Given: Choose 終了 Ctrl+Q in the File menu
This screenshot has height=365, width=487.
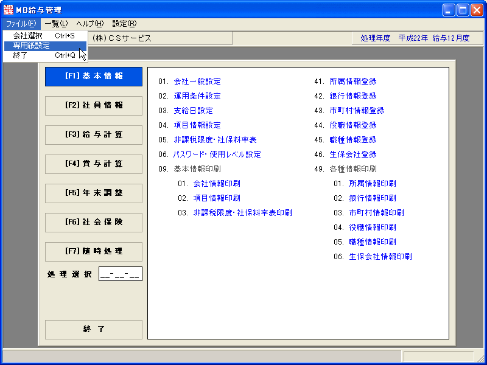Looking at the screenshot, I should point(45,55).
